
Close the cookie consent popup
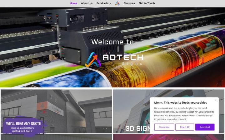(x=215, y=100)
